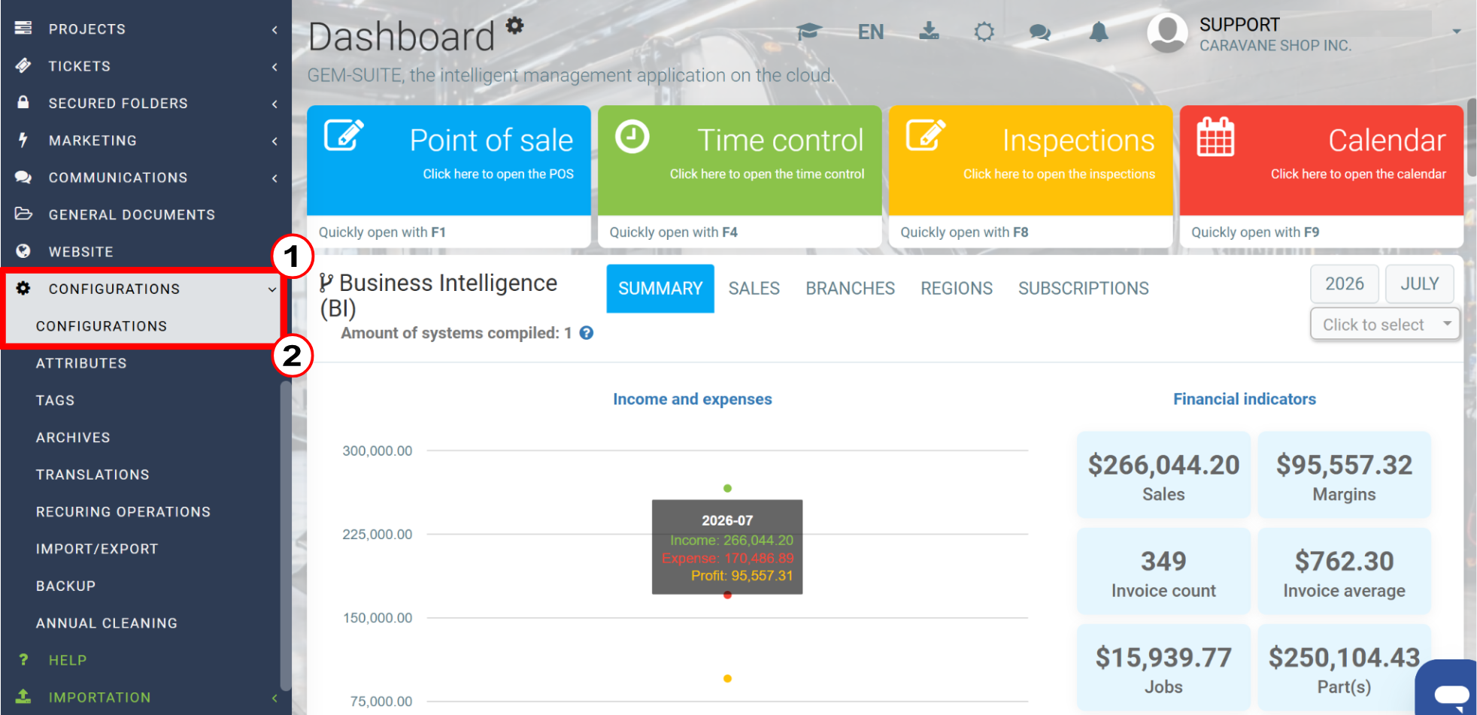Image resolution: width=1477 pixels, height=715 pixels.
Task: Click the Support user avatar
Action: point(1167,32)
